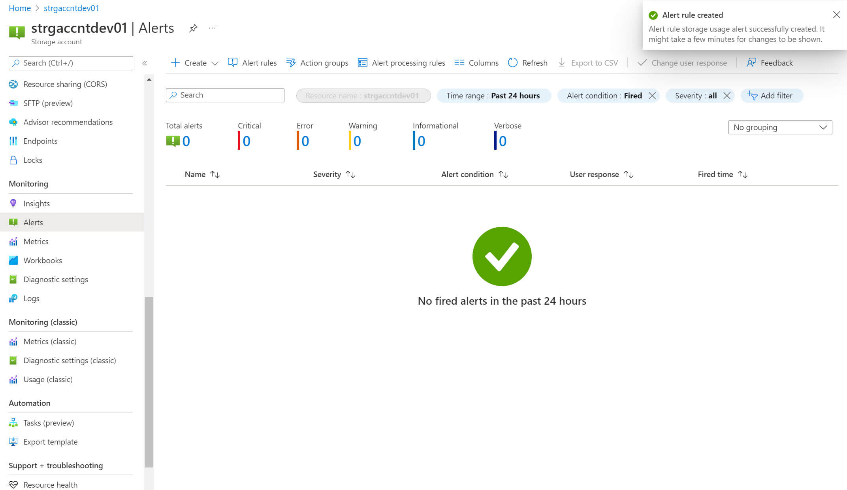The image size is (847, 490).
Task: Open the Columns chooser
Action: [x=476, y=63]
